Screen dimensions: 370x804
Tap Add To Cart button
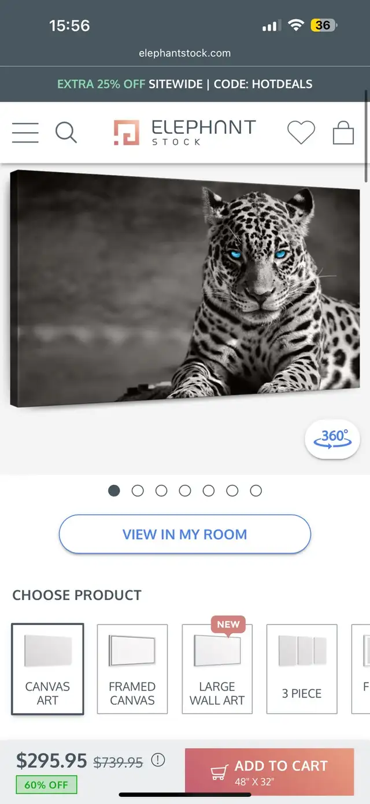coord(269,772)
